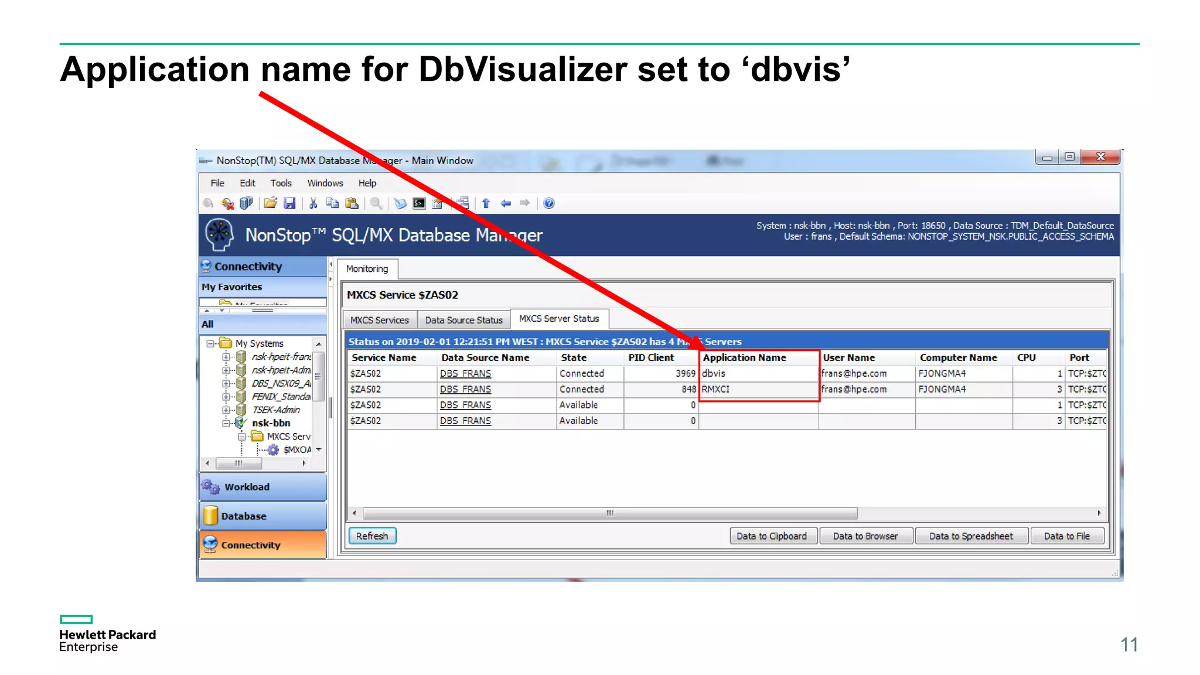Click the blue up arrow icon

pos(486,203)
